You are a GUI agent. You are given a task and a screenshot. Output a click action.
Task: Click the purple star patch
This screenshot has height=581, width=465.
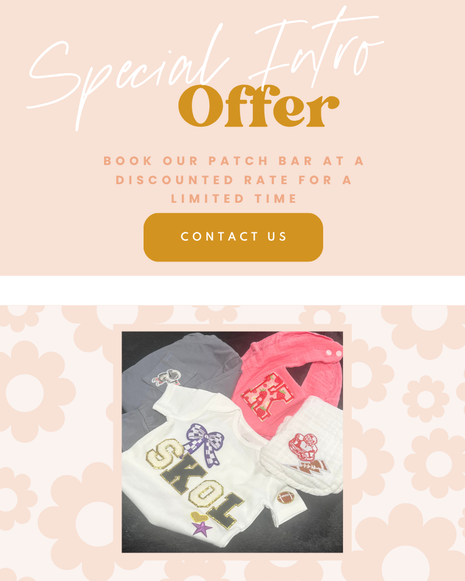click(202, 528)
